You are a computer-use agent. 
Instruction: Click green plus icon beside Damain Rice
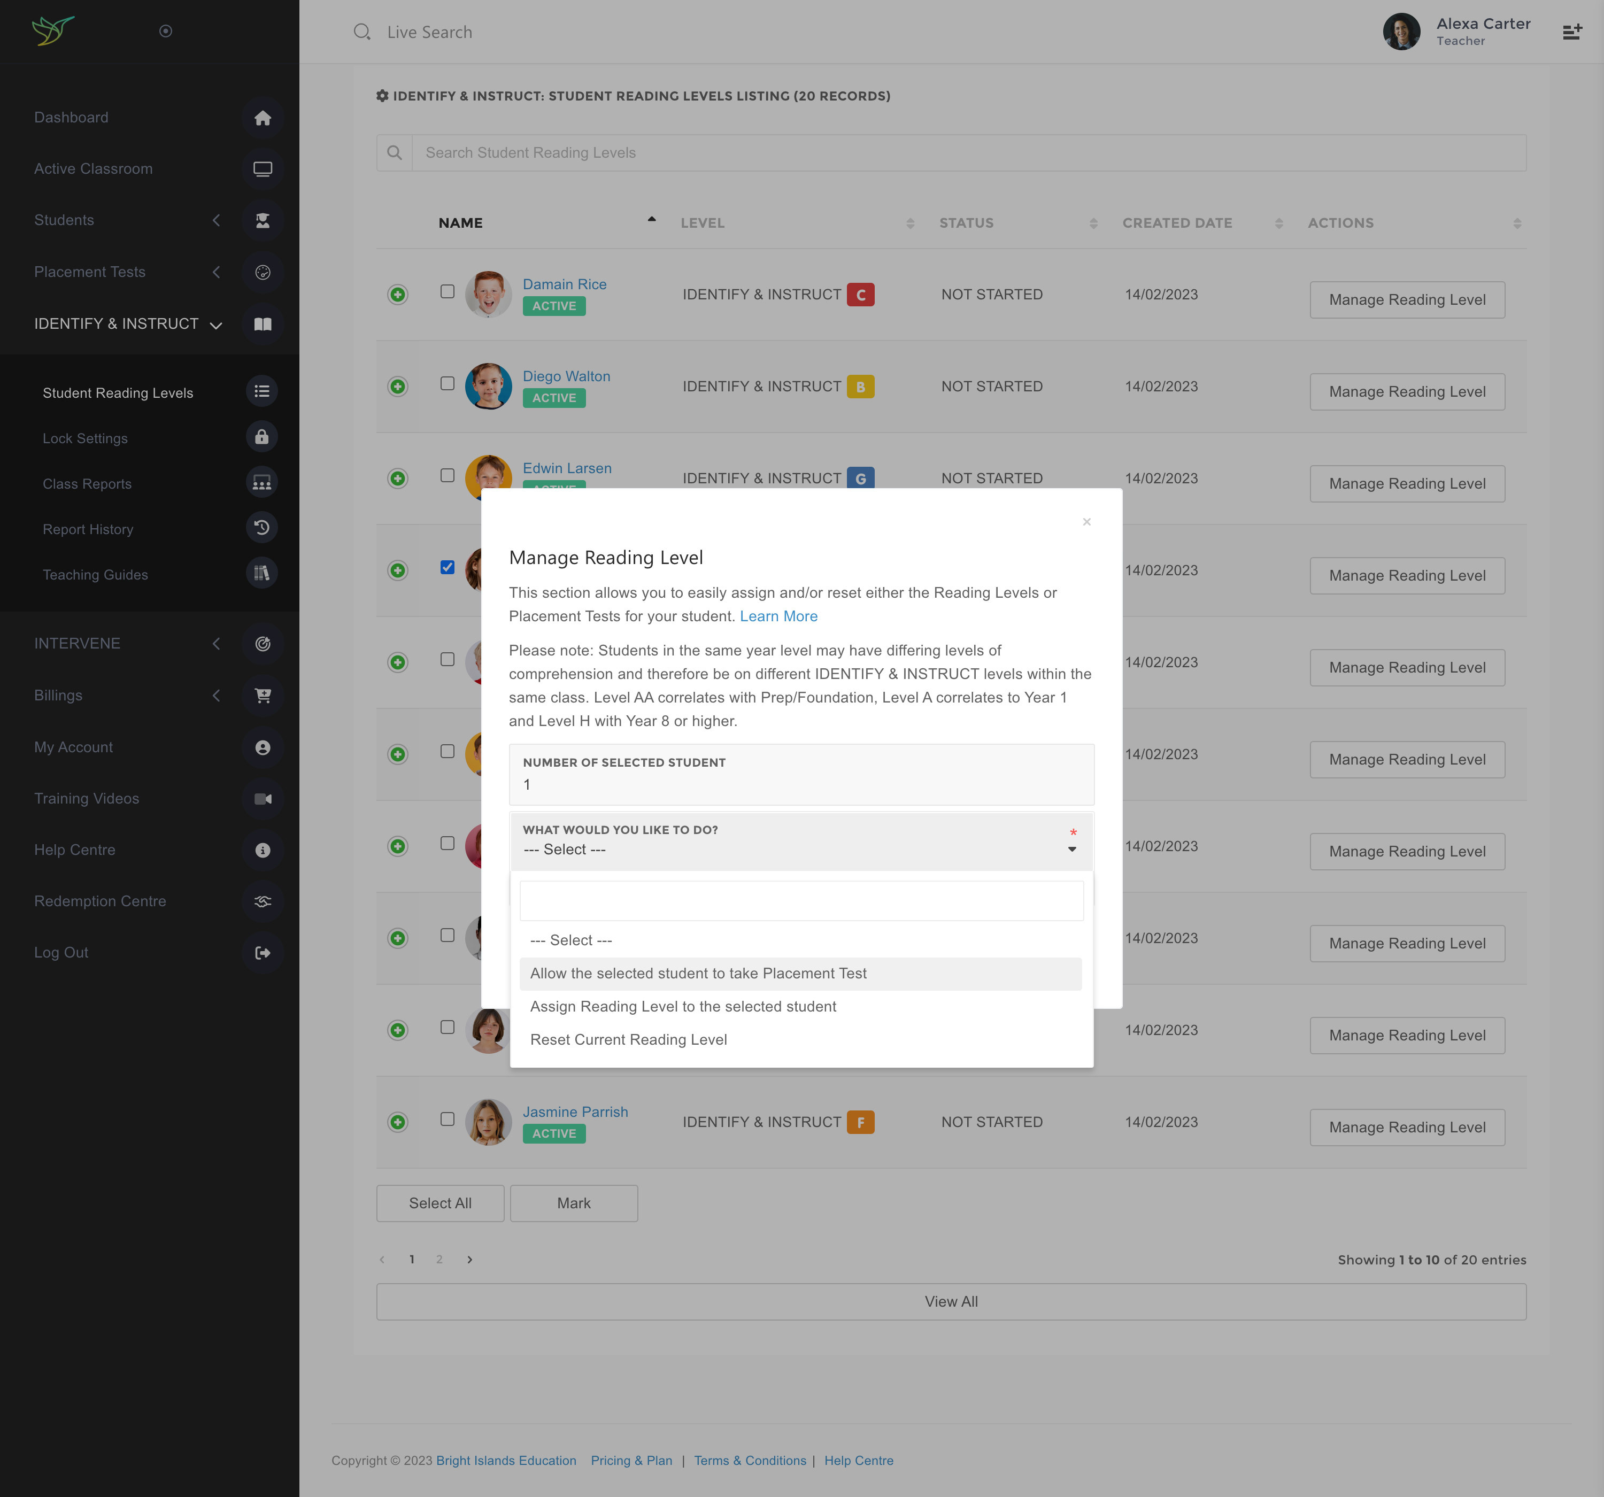(x=398, y=295)
